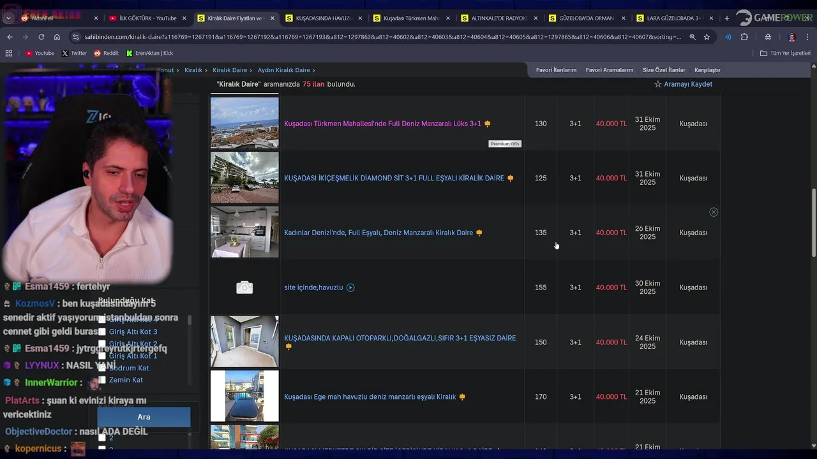
Task: Tick the Zemin Kat checkbox
Action: coord(101,380)
